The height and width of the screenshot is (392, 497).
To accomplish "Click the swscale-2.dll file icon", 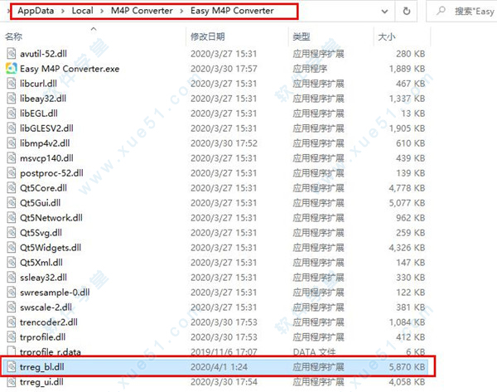I will pyautogui.click(x=12, y=307).
